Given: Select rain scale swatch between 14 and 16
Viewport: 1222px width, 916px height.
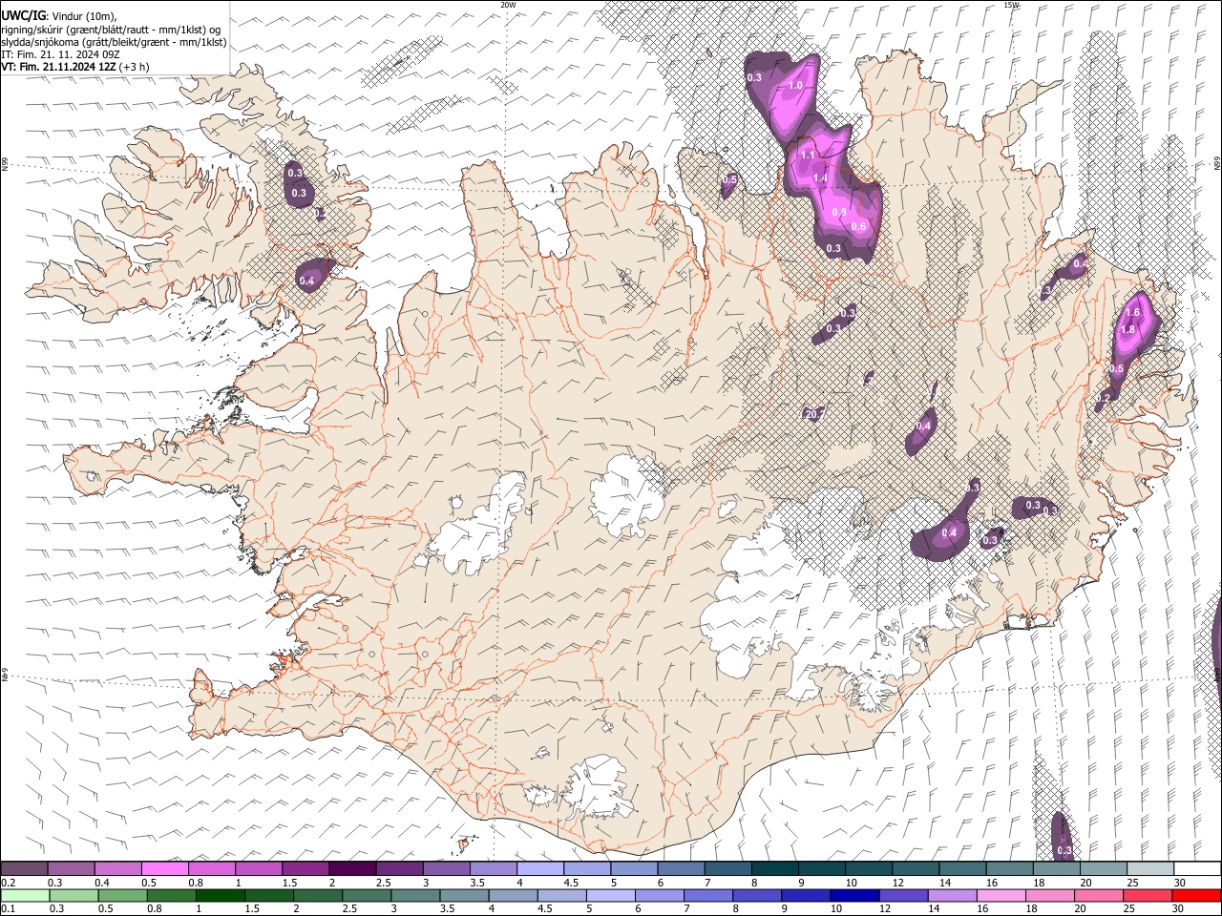Looking at the screenshot, I should (953, 896).
